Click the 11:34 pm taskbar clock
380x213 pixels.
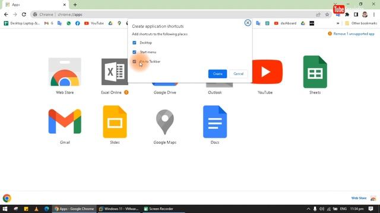click(357, 209)
